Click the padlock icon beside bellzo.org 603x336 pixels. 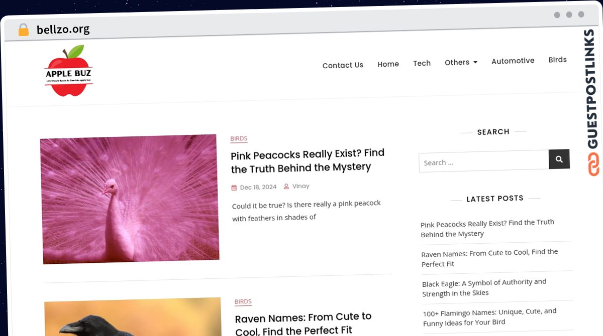click(x=24, y=30)
